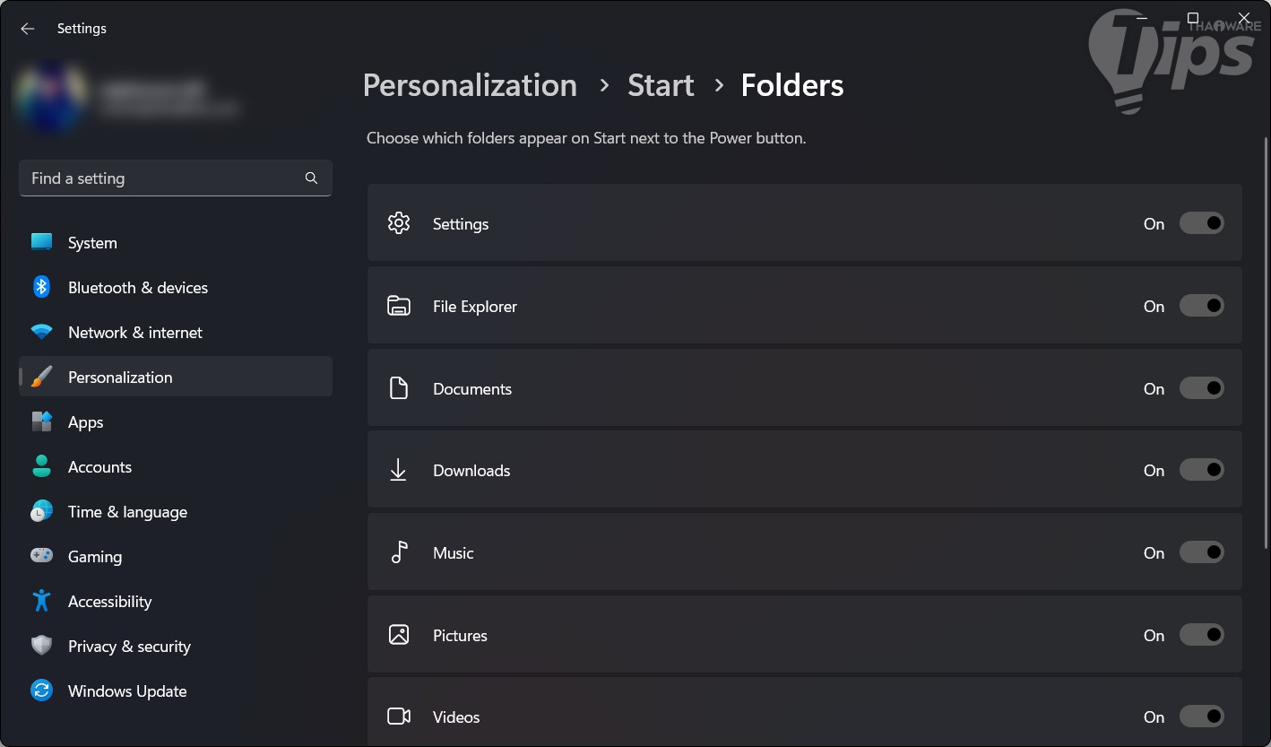Click the Privacy & security shield icon
1271x747 pixels.
coord(41,646)
